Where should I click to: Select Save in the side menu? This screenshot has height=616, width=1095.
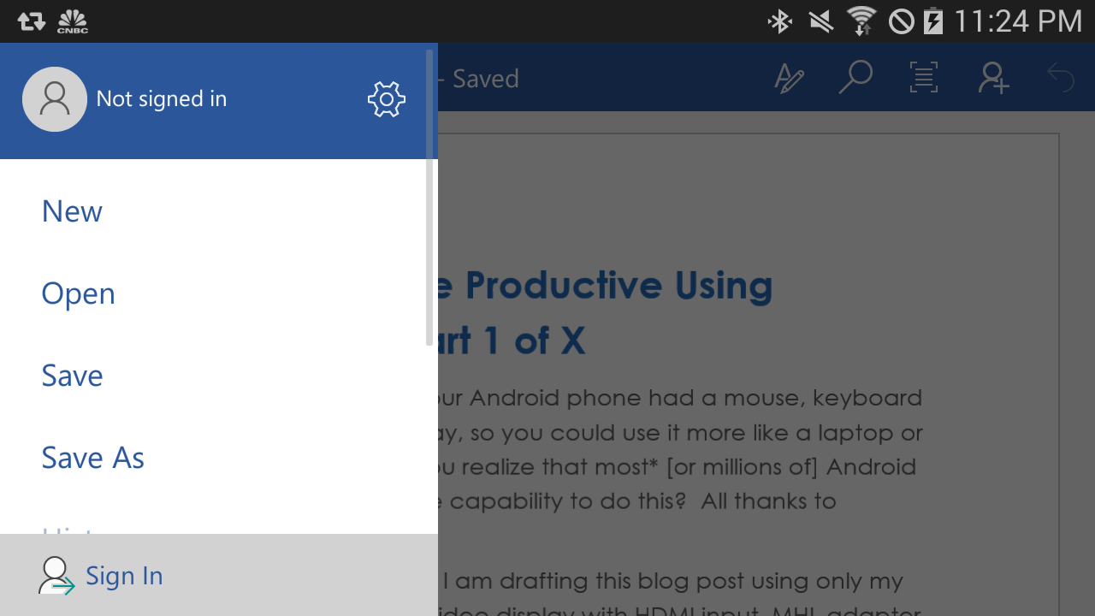[72, 376]
